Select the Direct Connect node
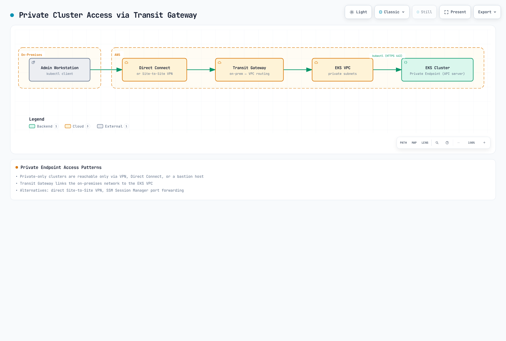This screenshot has height=341, width=506. coord(155,70)
